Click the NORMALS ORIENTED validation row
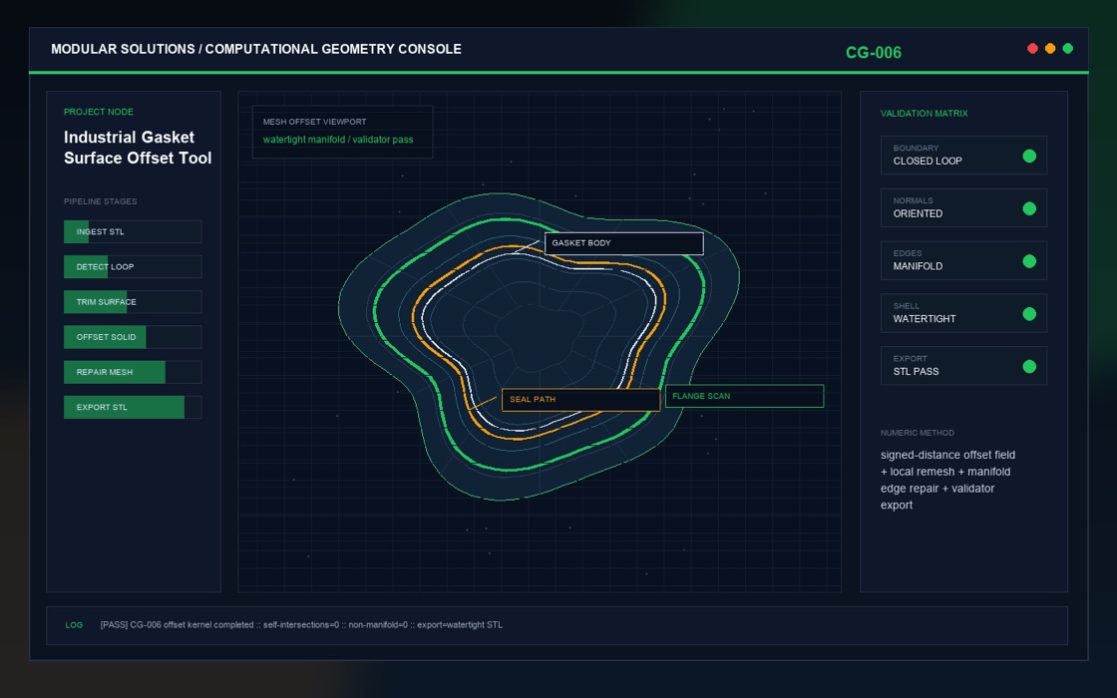The width and height of the screenshot is (1117, 698). [963, 208]
